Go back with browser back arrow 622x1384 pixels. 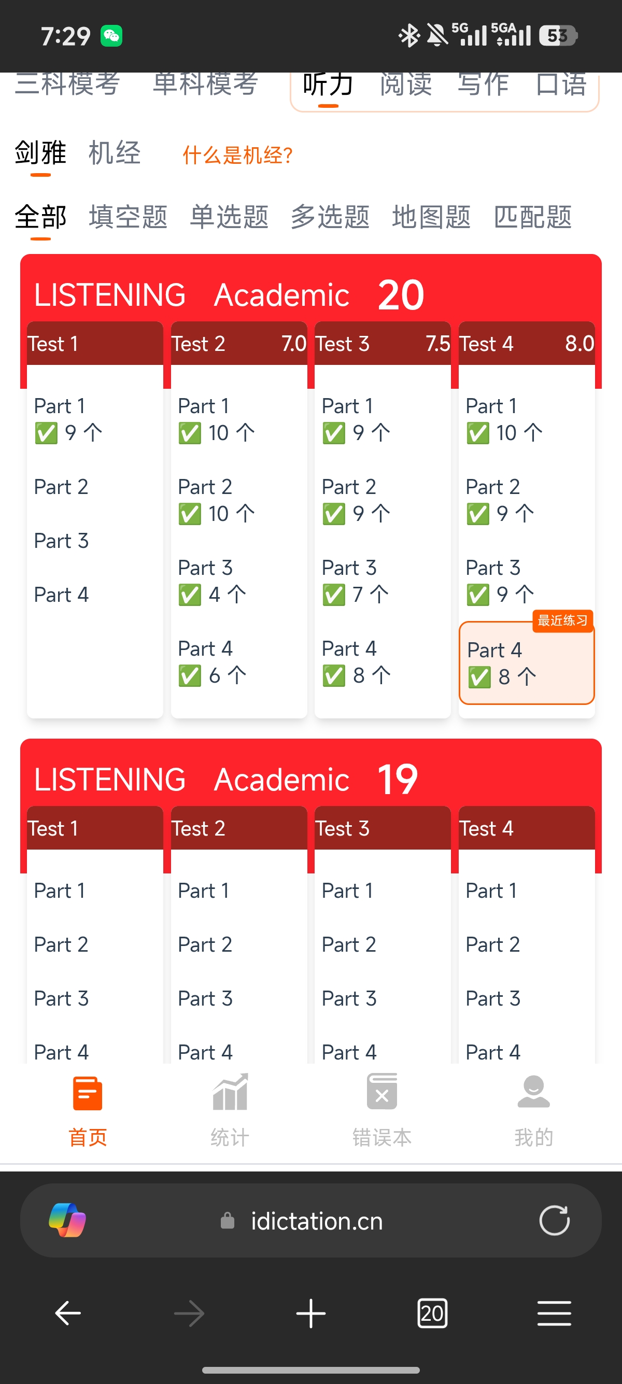68,1313
